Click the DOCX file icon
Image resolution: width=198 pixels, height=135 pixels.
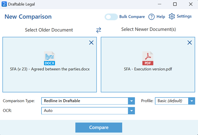(49, 58)
